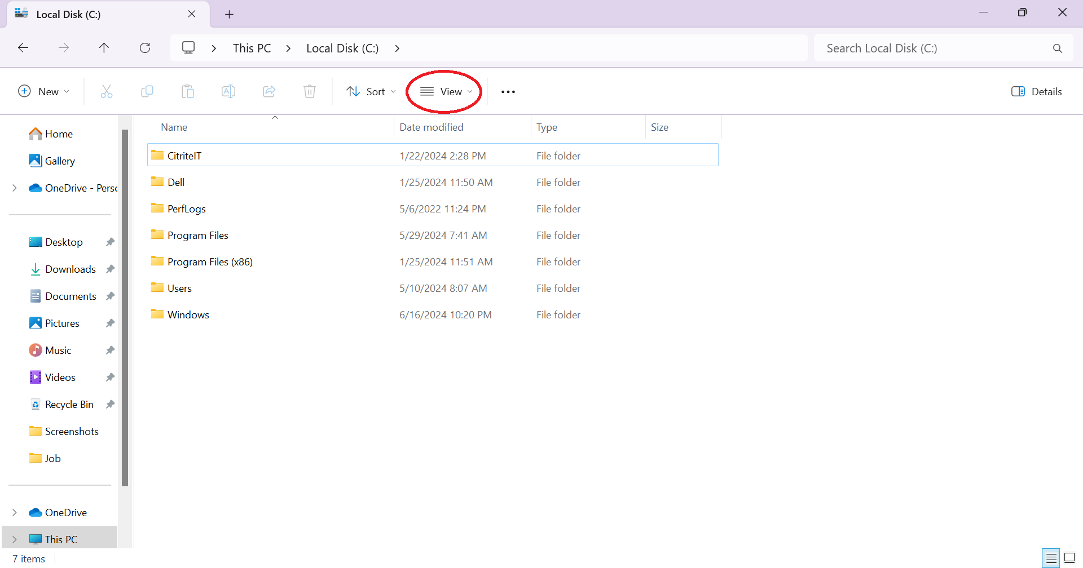Click the Share icon
This screenshot has width=1083, height=568.
coord(269,91)
